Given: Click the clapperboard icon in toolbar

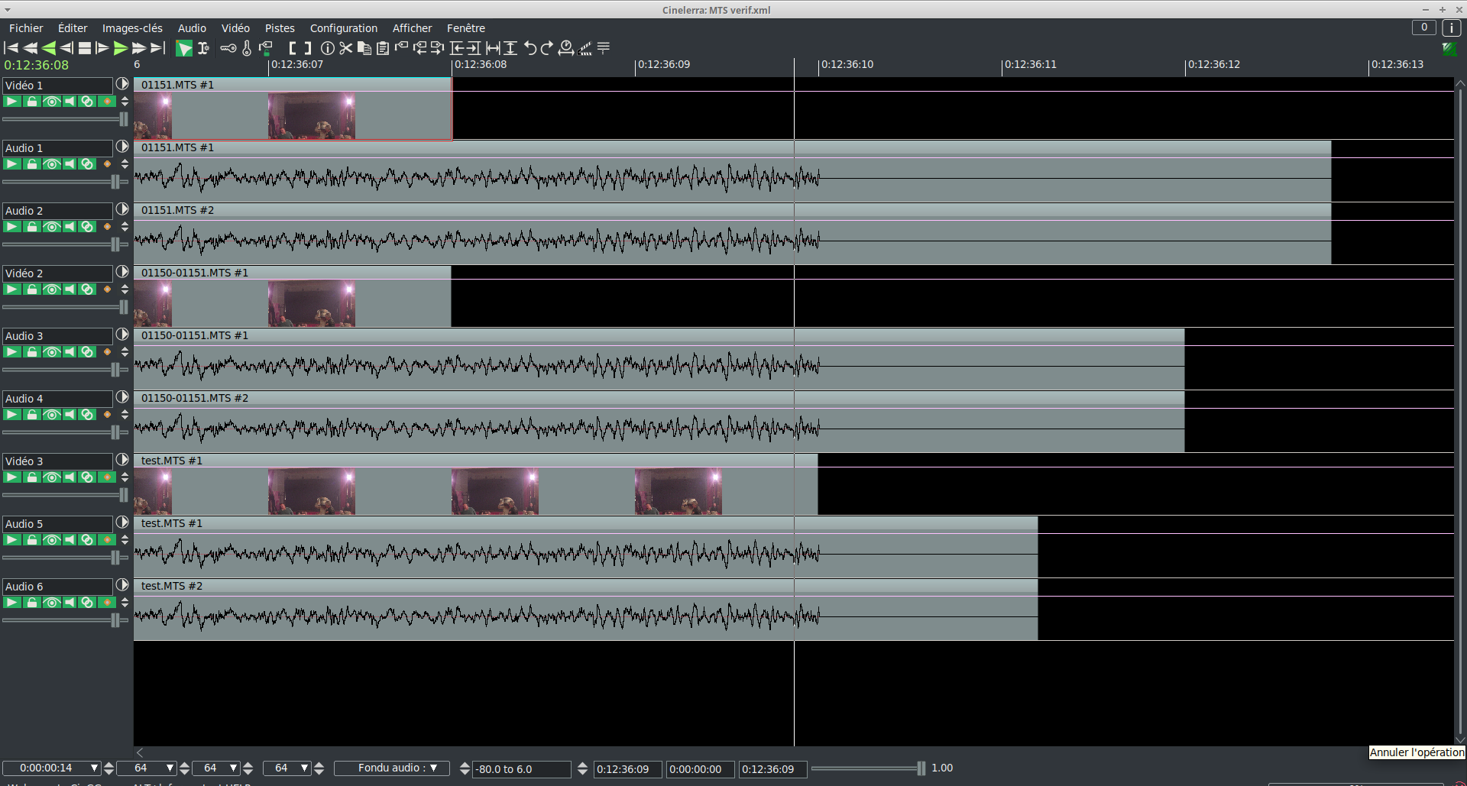Looking at the screenshot, I should (x=585, y=48).
